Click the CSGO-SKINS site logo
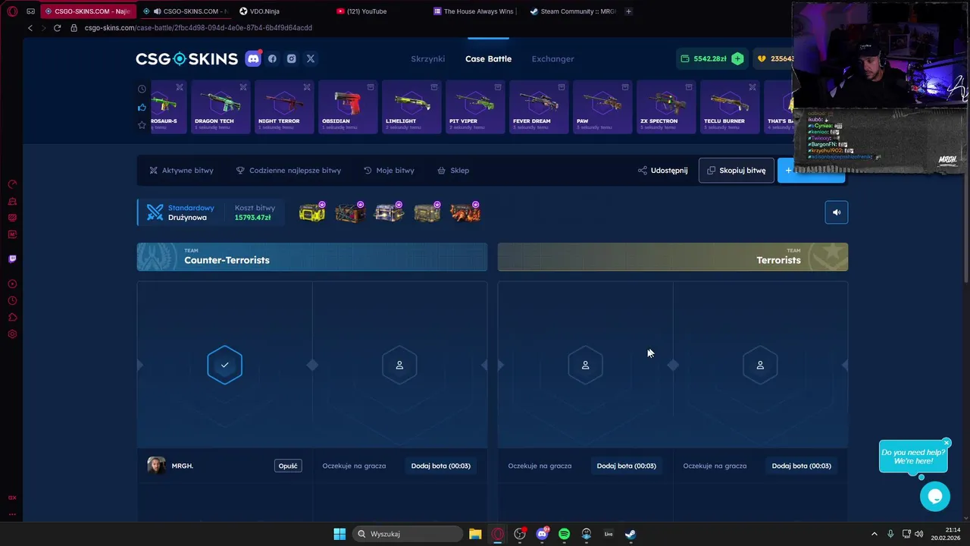970x546 pixels. [186, 58]
